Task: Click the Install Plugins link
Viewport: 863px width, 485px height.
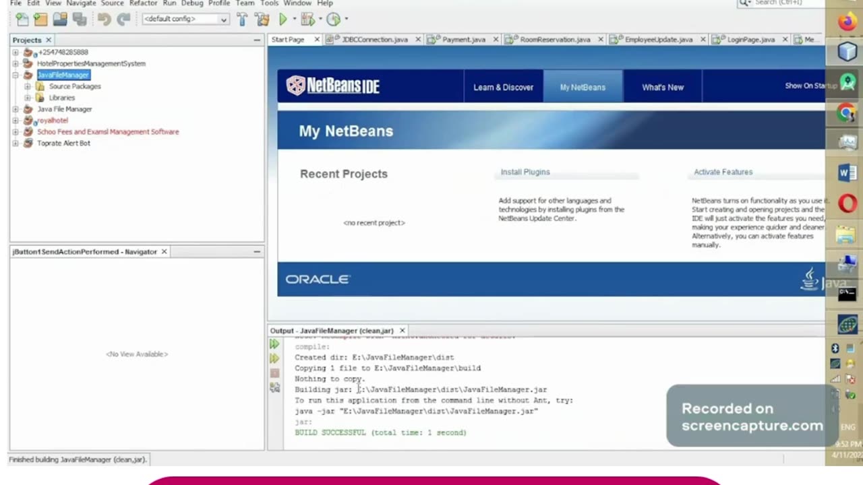Action: click(x=525, y=172)
